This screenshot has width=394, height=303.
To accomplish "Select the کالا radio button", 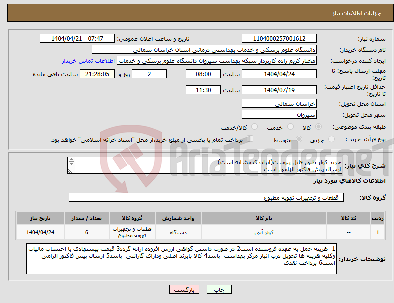I will (318, 127).
